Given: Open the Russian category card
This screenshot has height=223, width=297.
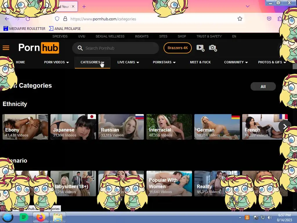Looking at the screenshot, I should coord(121,127).
